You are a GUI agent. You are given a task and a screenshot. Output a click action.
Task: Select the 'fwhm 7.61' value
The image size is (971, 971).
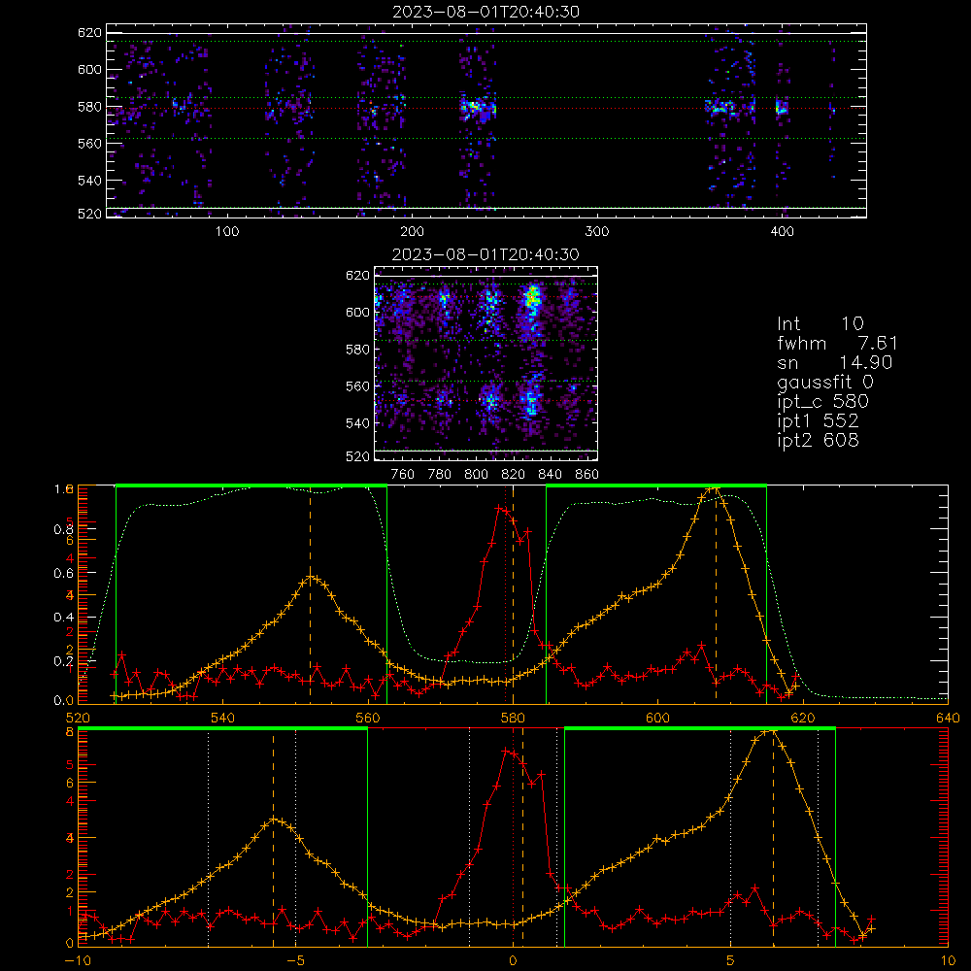[837, 343]
